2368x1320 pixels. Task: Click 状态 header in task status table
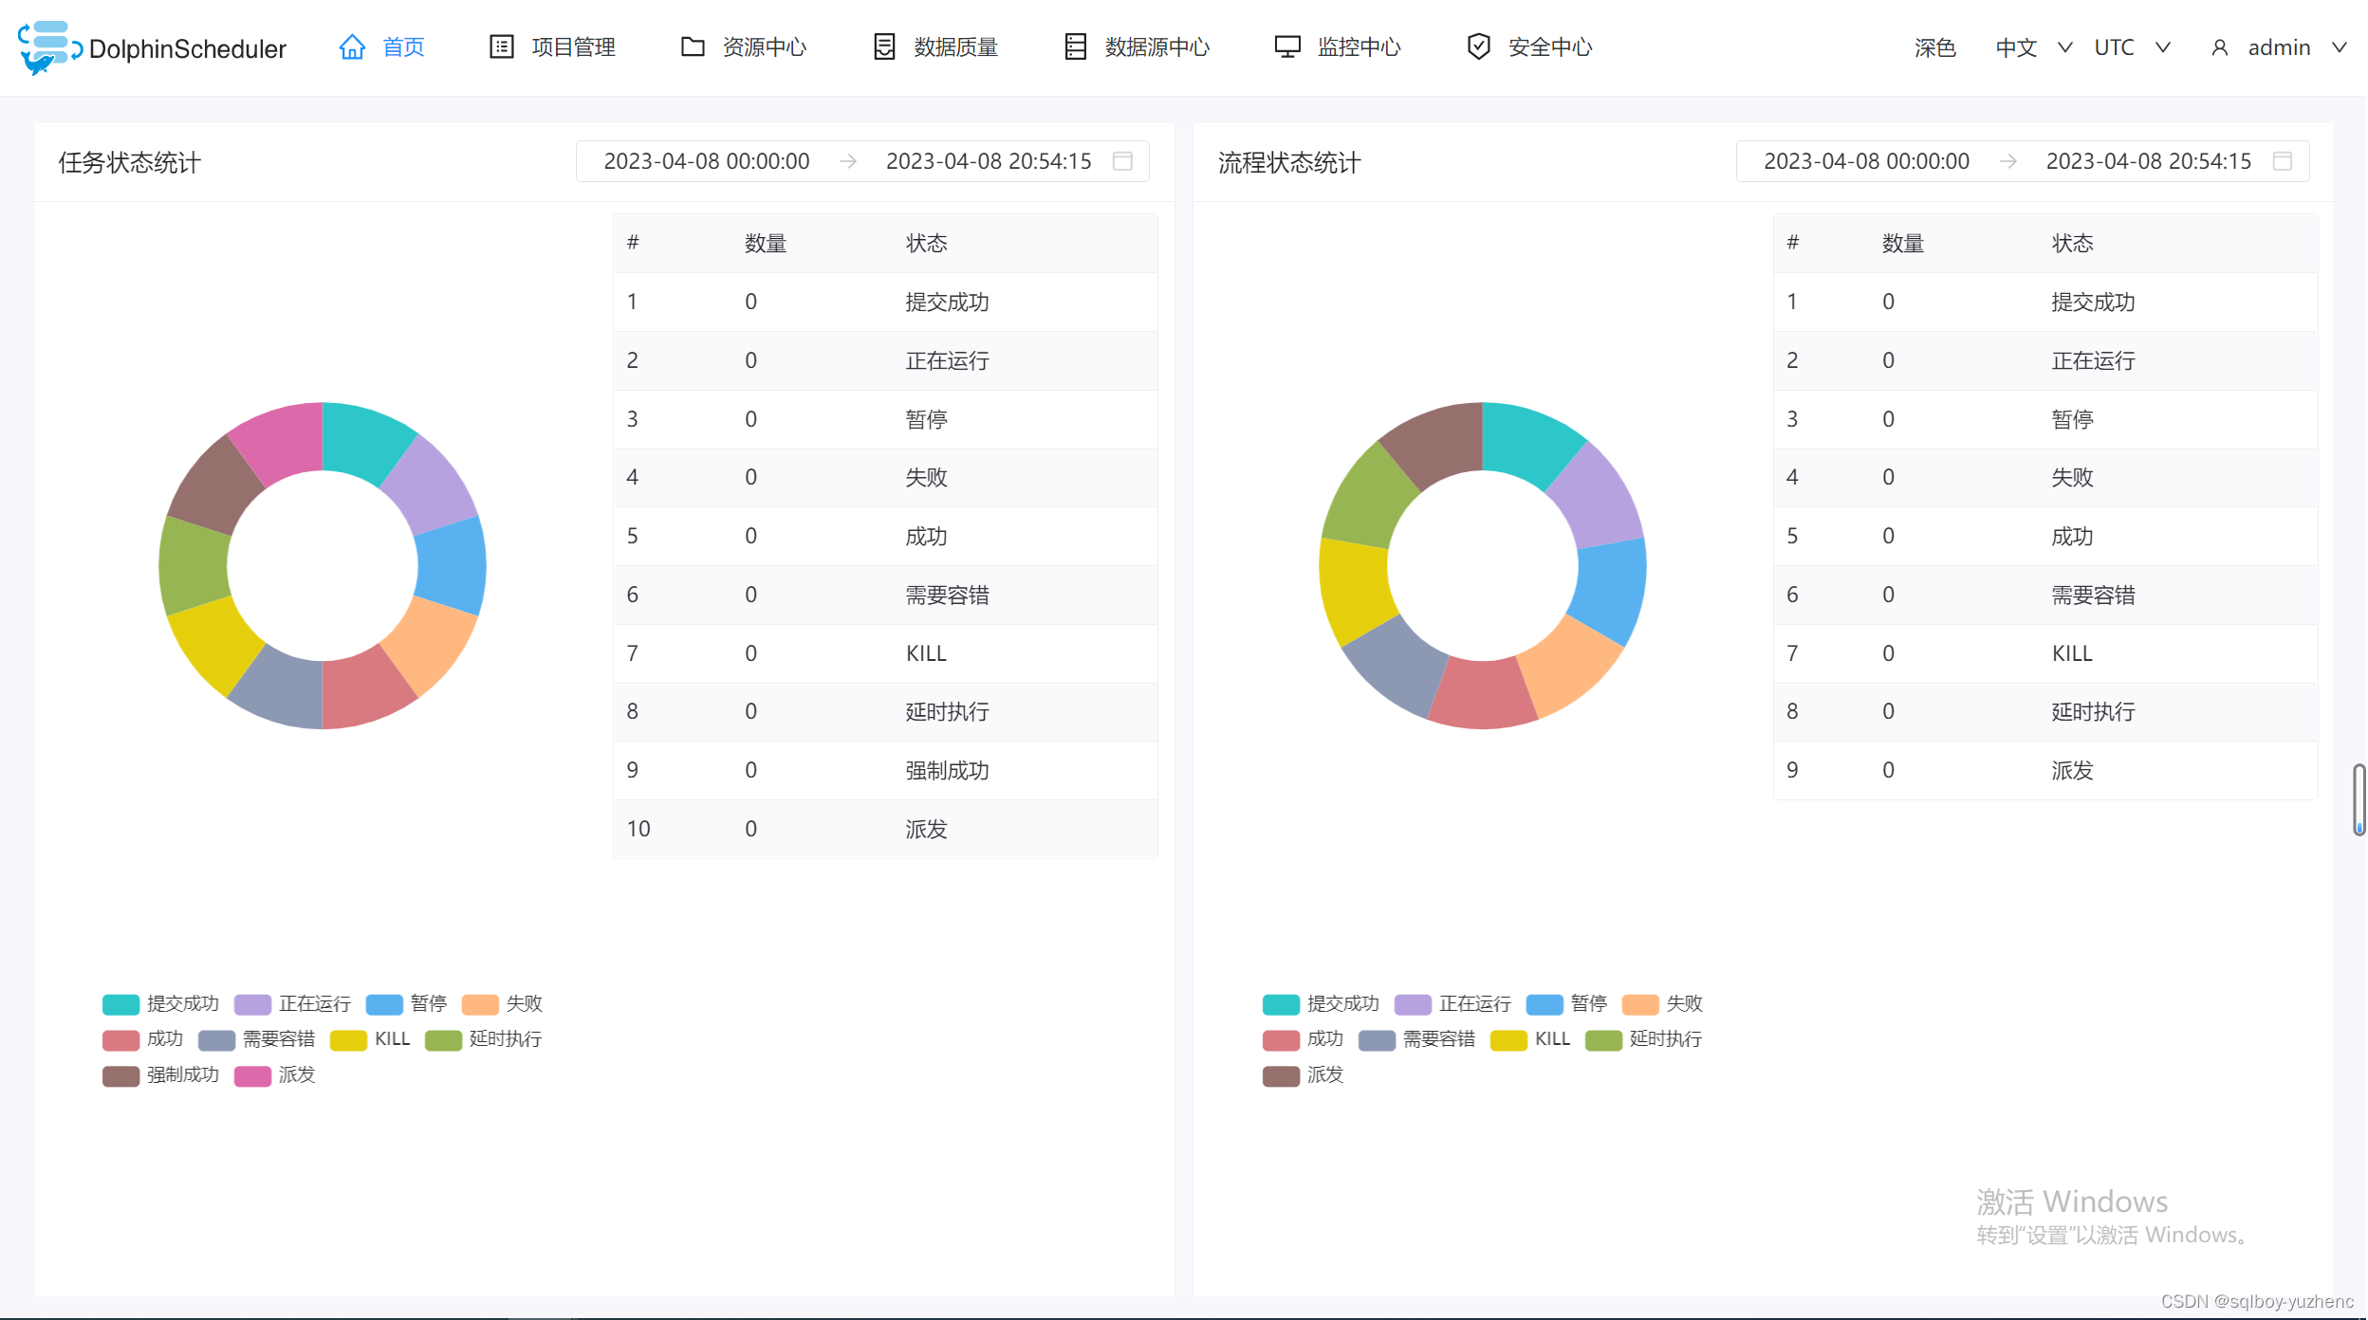click(926, 244)
